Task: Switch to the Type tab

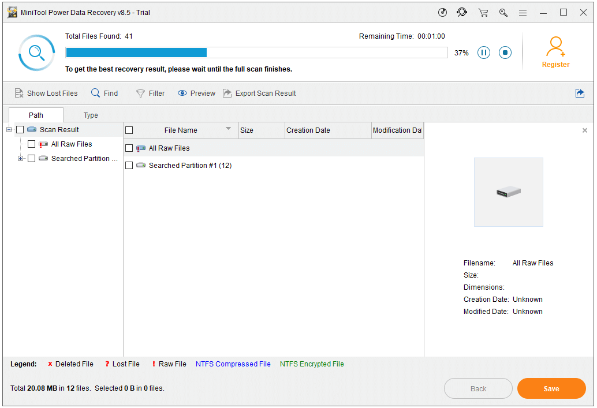Action: (x=90, y=115)
